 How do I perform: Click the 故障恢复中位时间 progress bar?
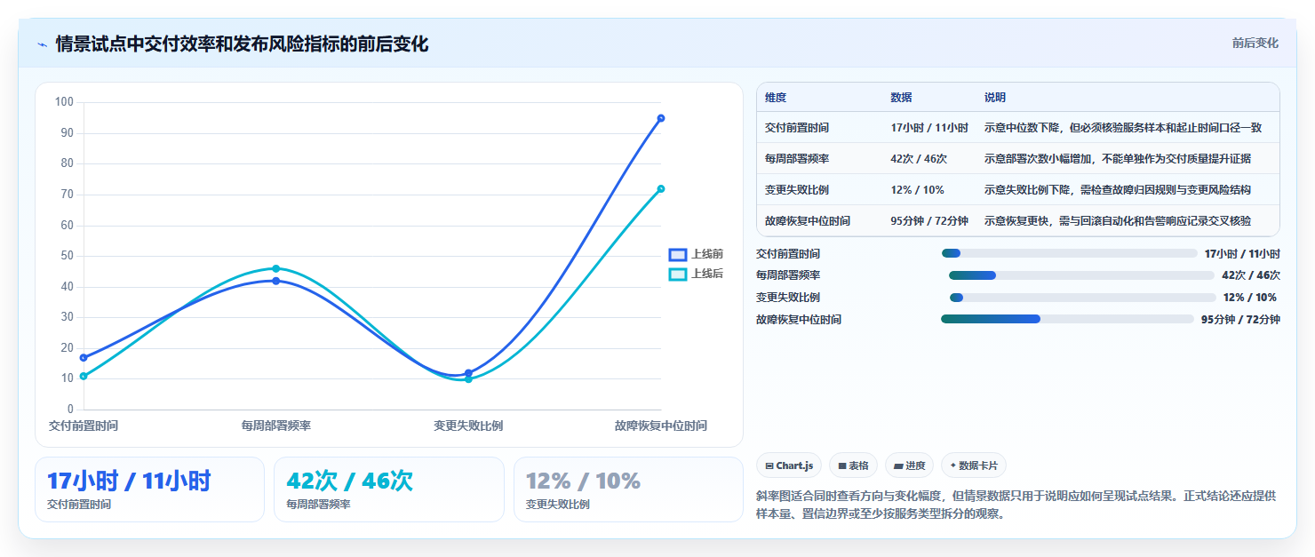(x=1067, y=319)
